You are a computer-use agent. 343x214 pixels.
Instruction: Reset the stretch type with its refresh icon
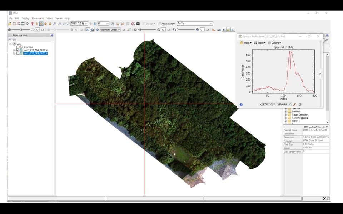tap(124, 30)
